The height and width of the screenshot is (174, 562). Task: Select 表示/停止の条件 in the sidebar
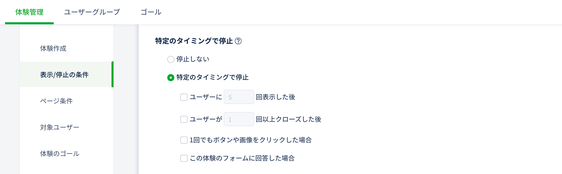[64, 75]
